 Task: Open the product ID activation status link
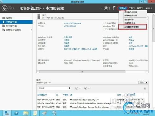pos(131,49)
